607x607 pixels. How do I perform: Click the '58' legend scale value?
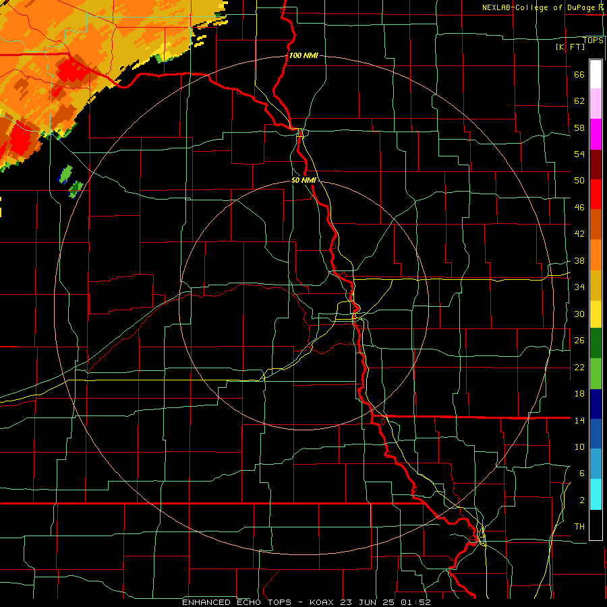click(x=579, y=127)
